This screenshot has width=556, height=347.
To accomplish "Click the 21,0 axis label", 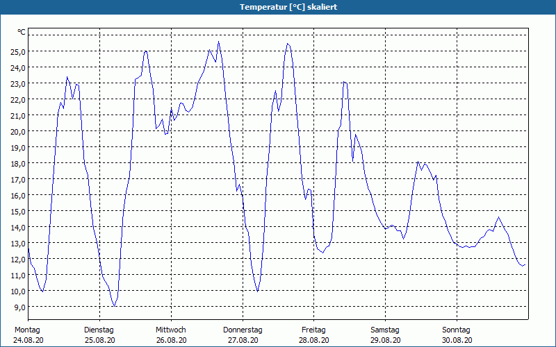I will 17,115.
